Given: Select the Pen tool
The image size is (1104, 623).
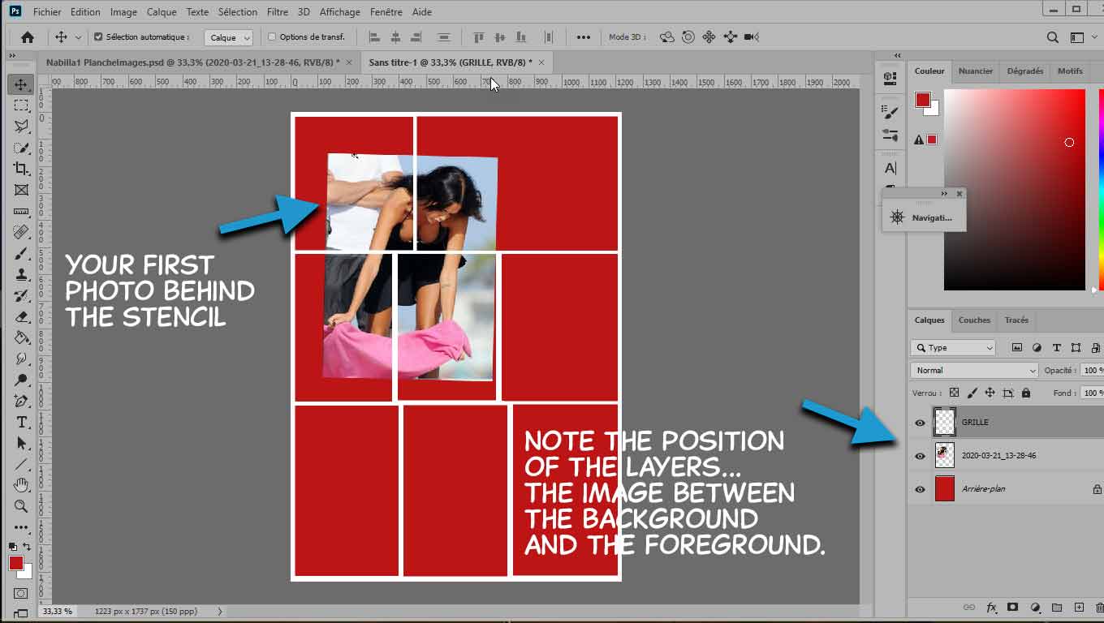Looking at the screenshot, I should [21, 401].
